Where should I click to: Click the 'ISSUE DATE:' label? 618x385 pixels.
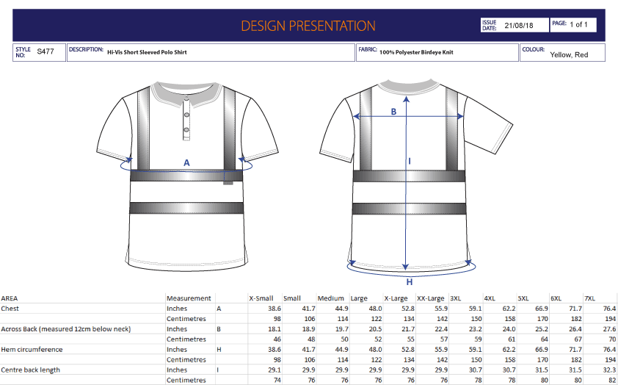(489, 25)
